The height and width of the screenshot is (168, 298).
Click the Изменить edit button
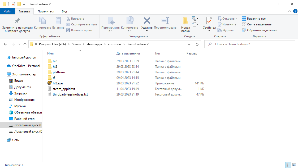coord(227,24)
